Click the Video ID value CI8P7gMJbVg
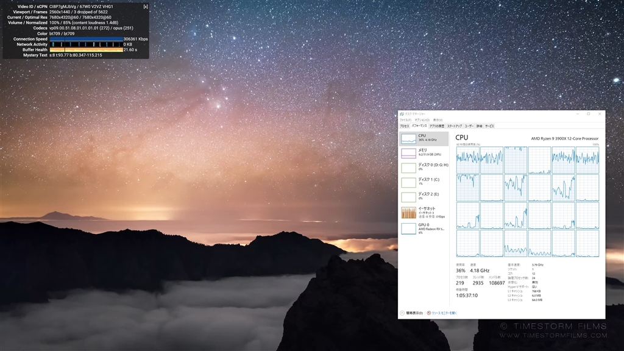 click(63, 7)
